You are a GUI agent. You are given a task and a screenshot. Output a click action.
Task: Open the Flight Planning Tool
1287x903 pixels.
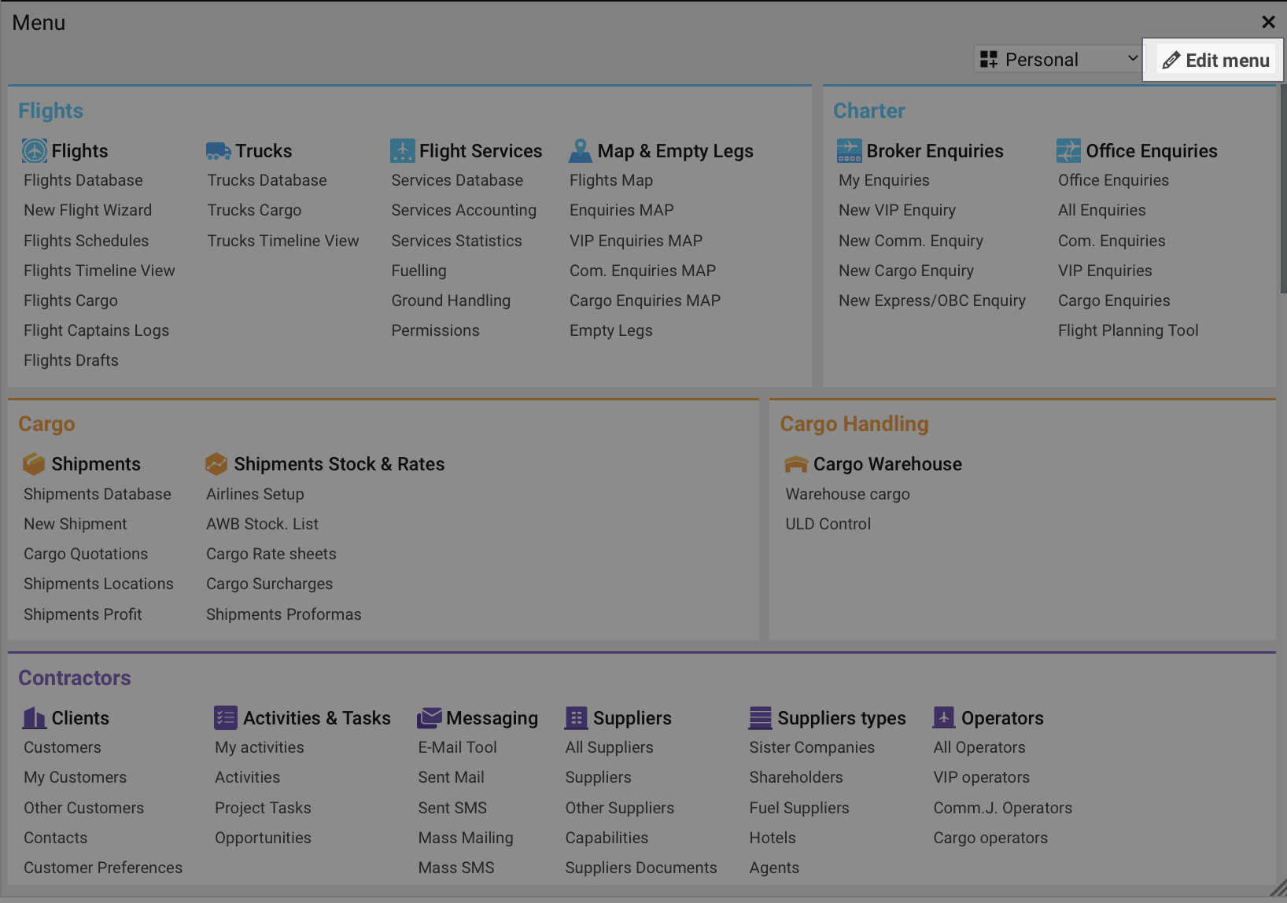coord(1127,330)
